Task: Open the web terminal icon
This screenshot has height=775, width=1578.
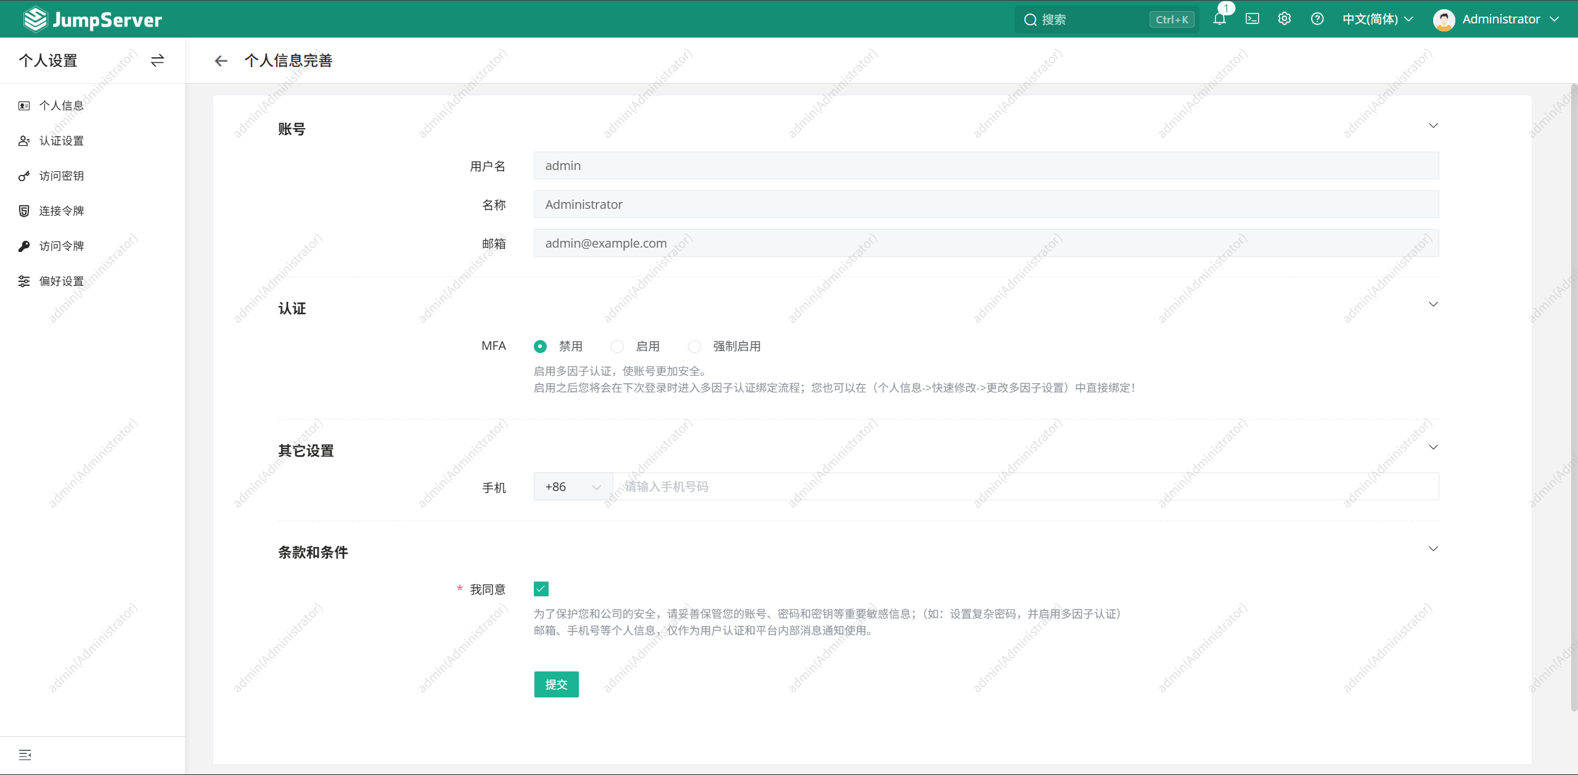Action: [x=1252, y=19]
